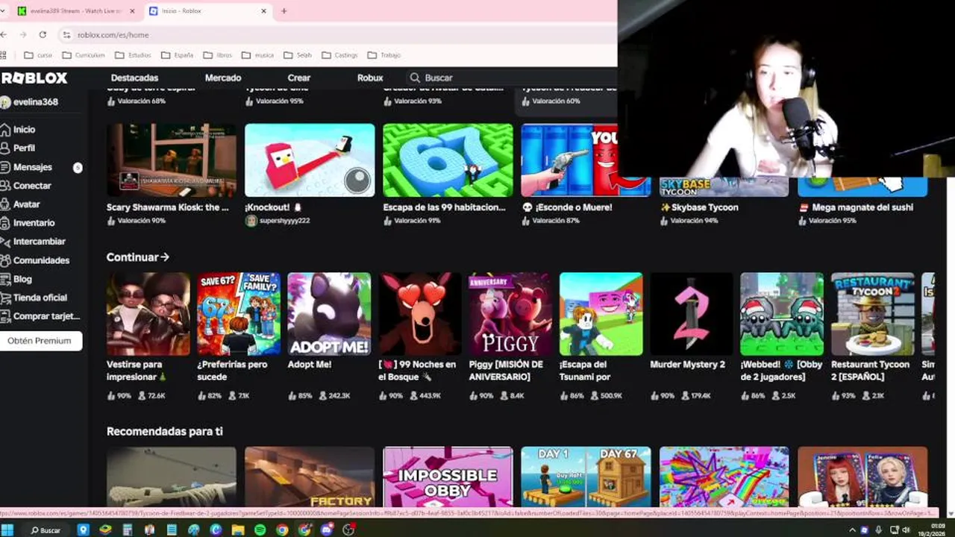Image resolution: width=955 pixels, height=537 pixels.
Task: Open the Comprar tarjetas gift card icon
Action: point(5,316)
